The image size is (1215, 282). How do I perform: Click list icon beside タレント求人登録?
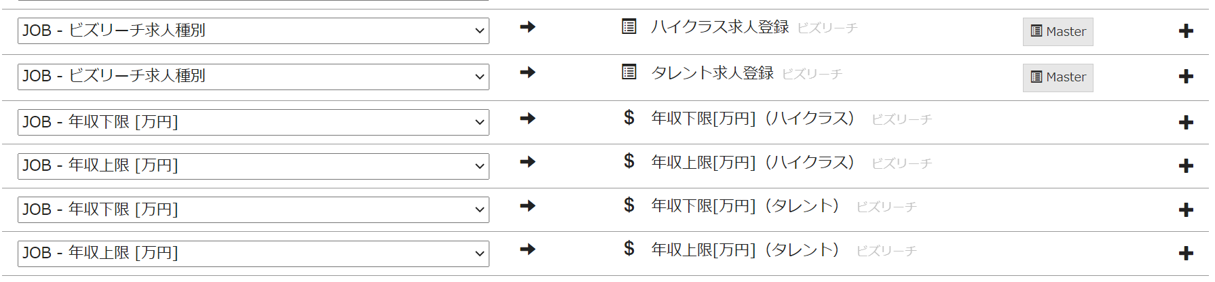[x=629, y=72]
